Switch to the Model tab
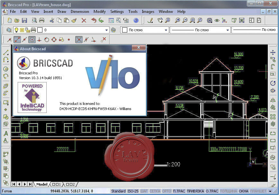279x195 pixels. click(42, 184)
